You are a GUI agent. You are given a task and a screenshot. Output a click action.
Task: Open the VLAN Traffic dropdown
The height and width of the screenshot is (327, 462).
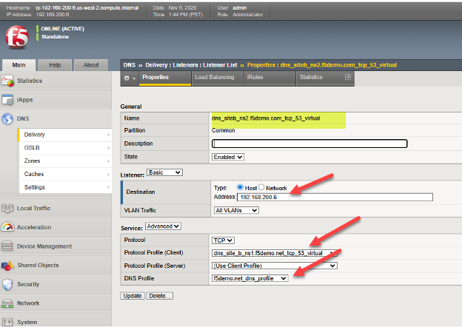235,210
